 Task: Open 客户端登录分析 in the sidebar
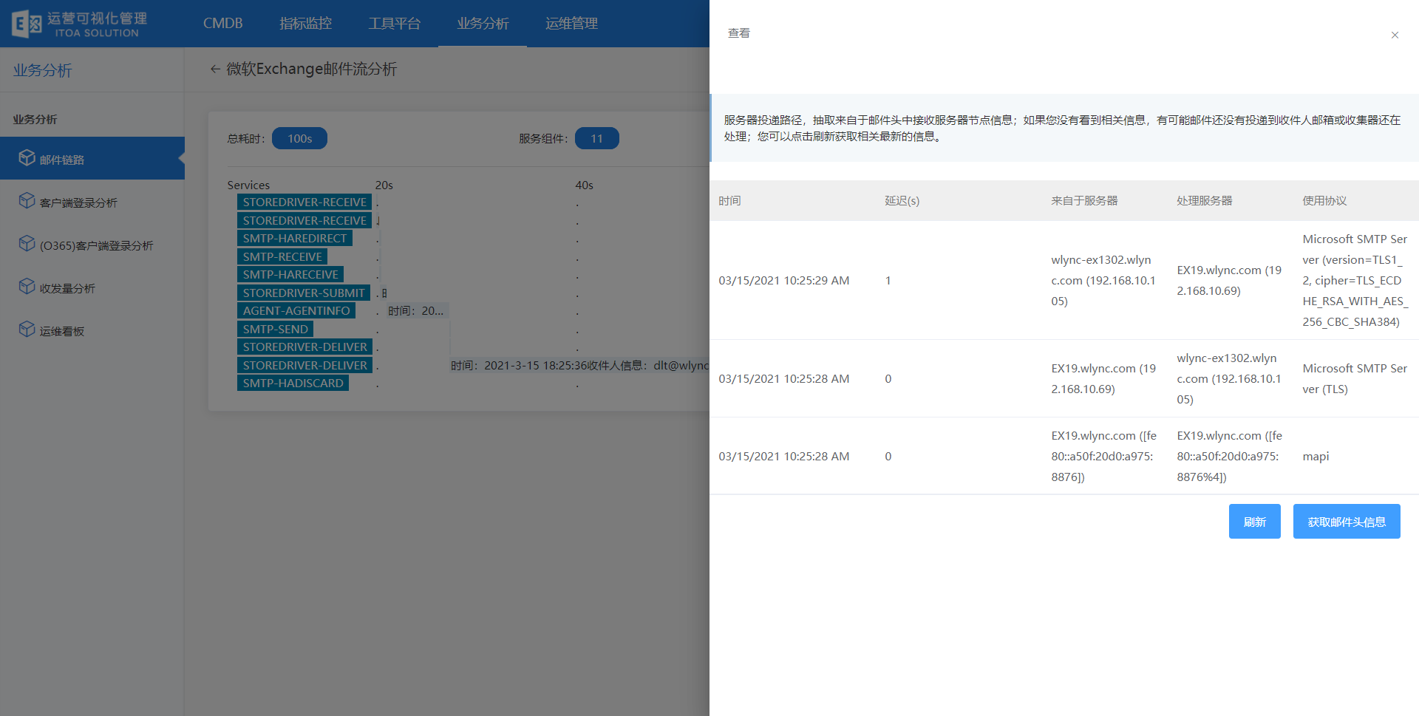[92, 202]
